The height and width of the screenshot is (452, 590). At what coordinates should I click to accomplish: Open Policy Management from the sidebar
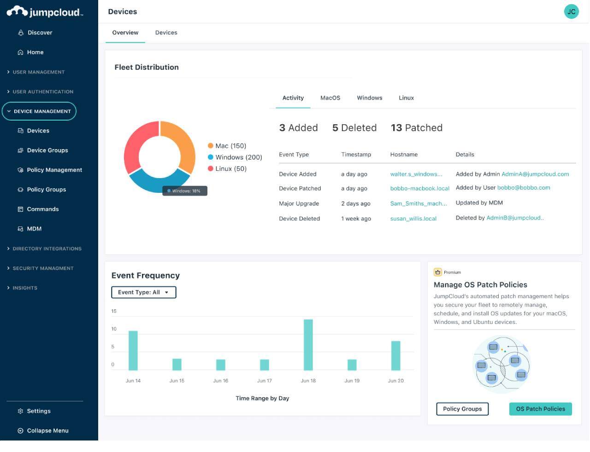(20, 170)
